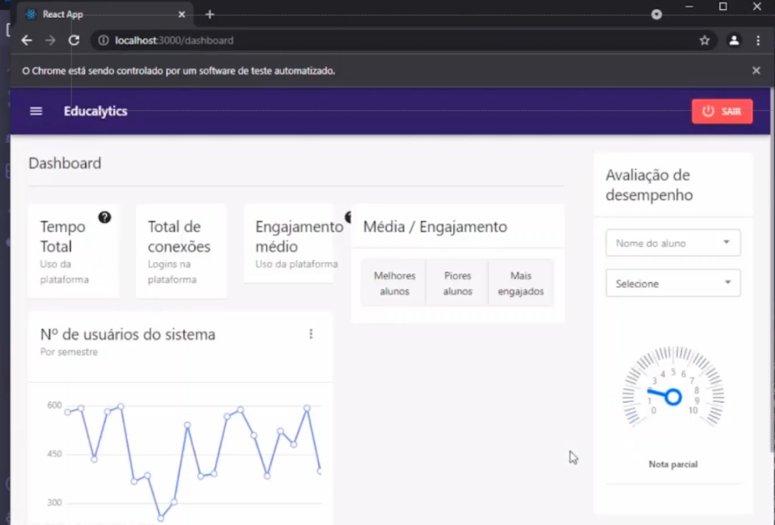Open the users chart three-dot menu
775x525 pixels.
[311, 334]
